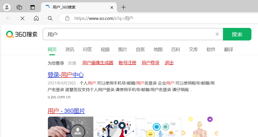This screenshot has width=258, height=137.
Task: Go back with the back arrow
Action: pyautogui.click(x=9, y=18)
